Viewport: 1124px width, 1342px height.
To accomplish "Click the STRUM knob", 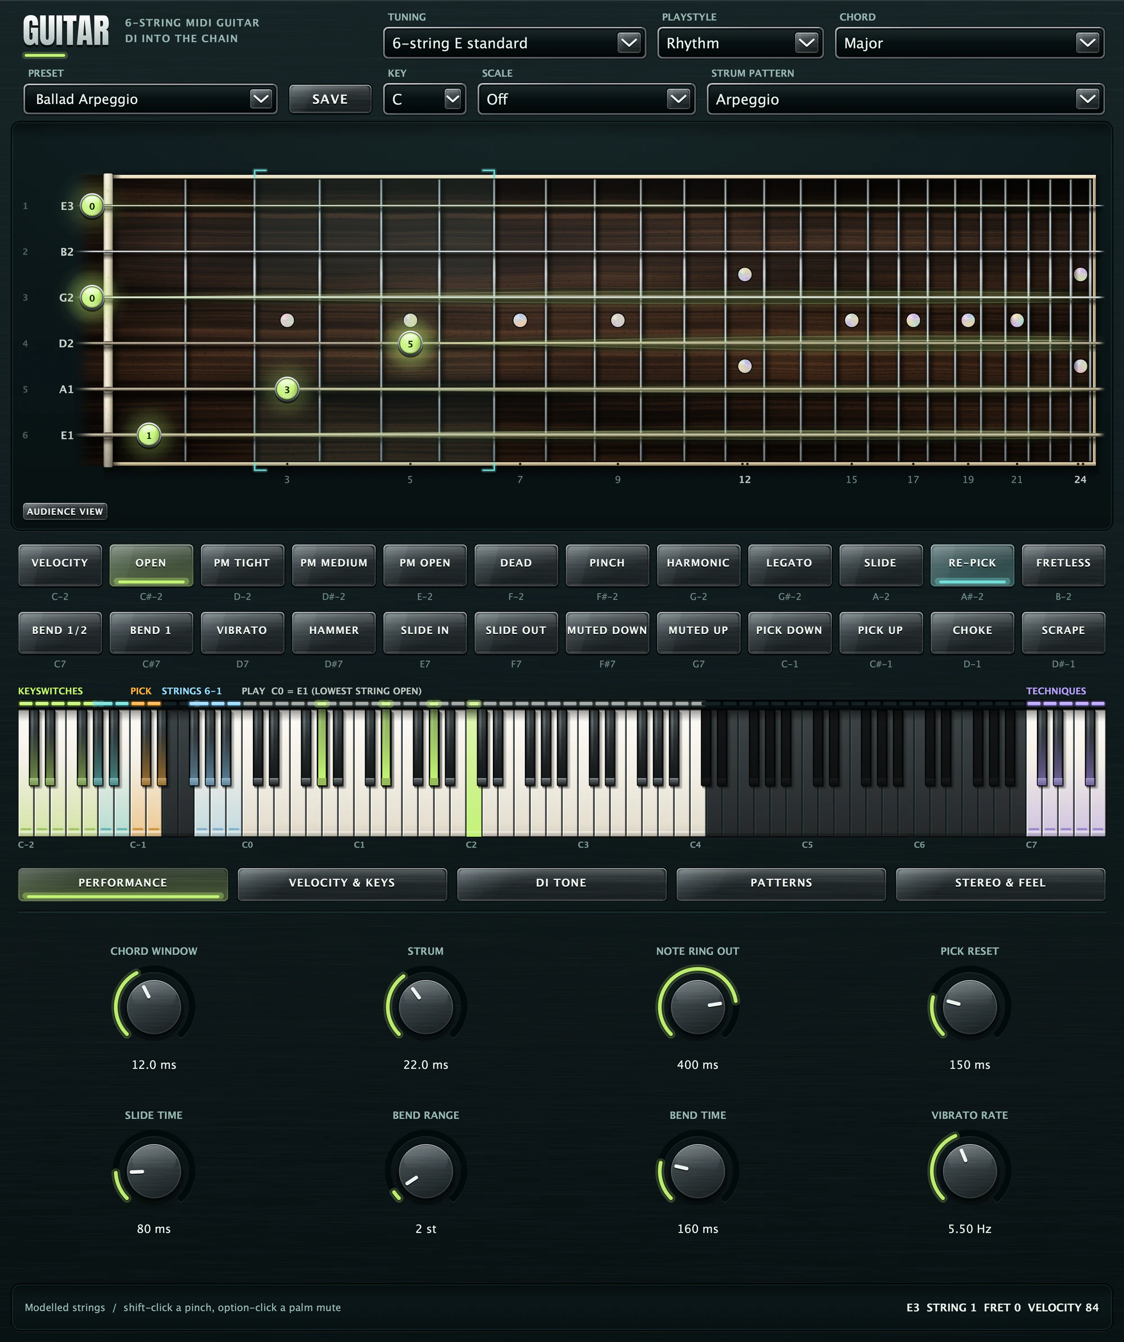I will coord(425,1006).
